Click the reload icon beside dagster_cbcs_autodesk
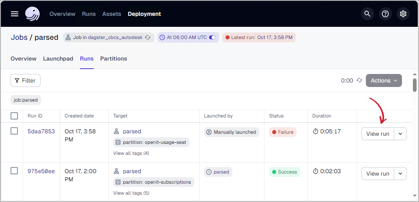The width and height of the screenshot is (419, 202). click(148, 37)
